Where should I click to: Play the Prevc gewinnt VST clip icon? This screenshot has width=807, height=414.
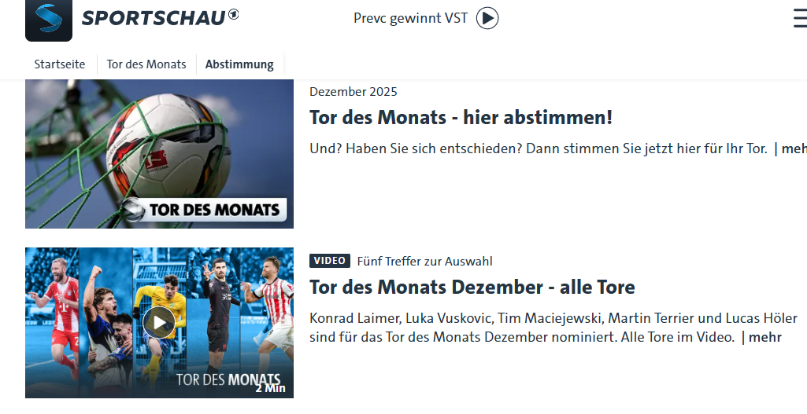tap(487, 19)
